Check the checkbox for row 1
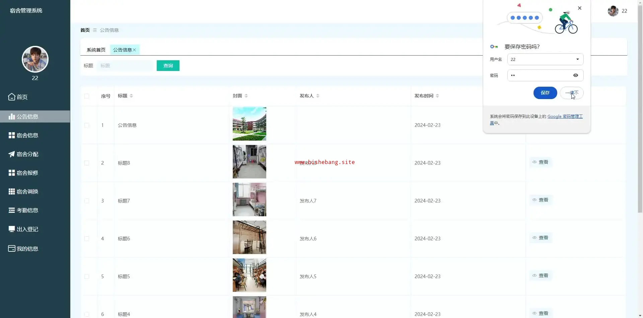The image size is (643, 318). click(x=87, y=125)
